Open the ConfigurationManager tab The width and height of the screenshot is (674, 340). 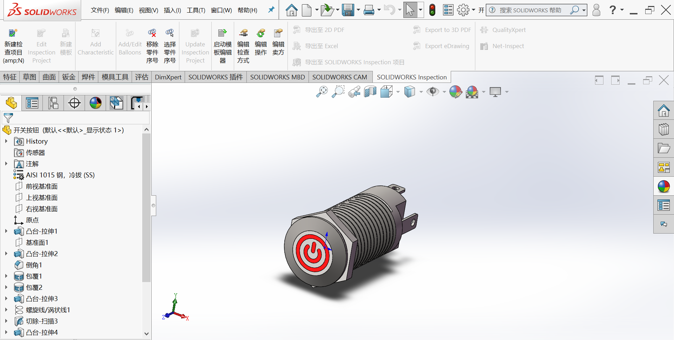point(53,103)
